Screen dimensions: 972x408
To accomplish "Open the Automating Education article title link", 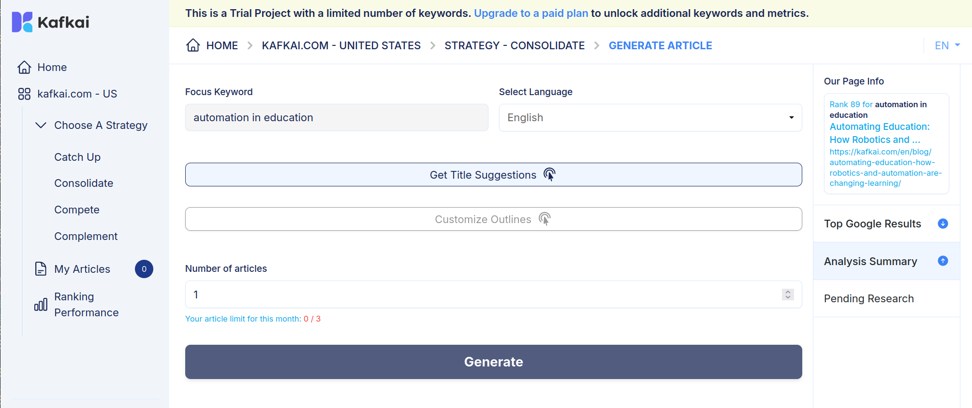I will pyautogui.click(x=880, y=133).
